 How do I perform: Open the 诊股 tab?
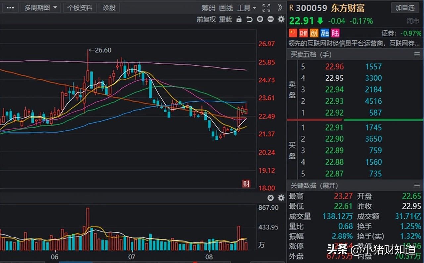[109, 7]
